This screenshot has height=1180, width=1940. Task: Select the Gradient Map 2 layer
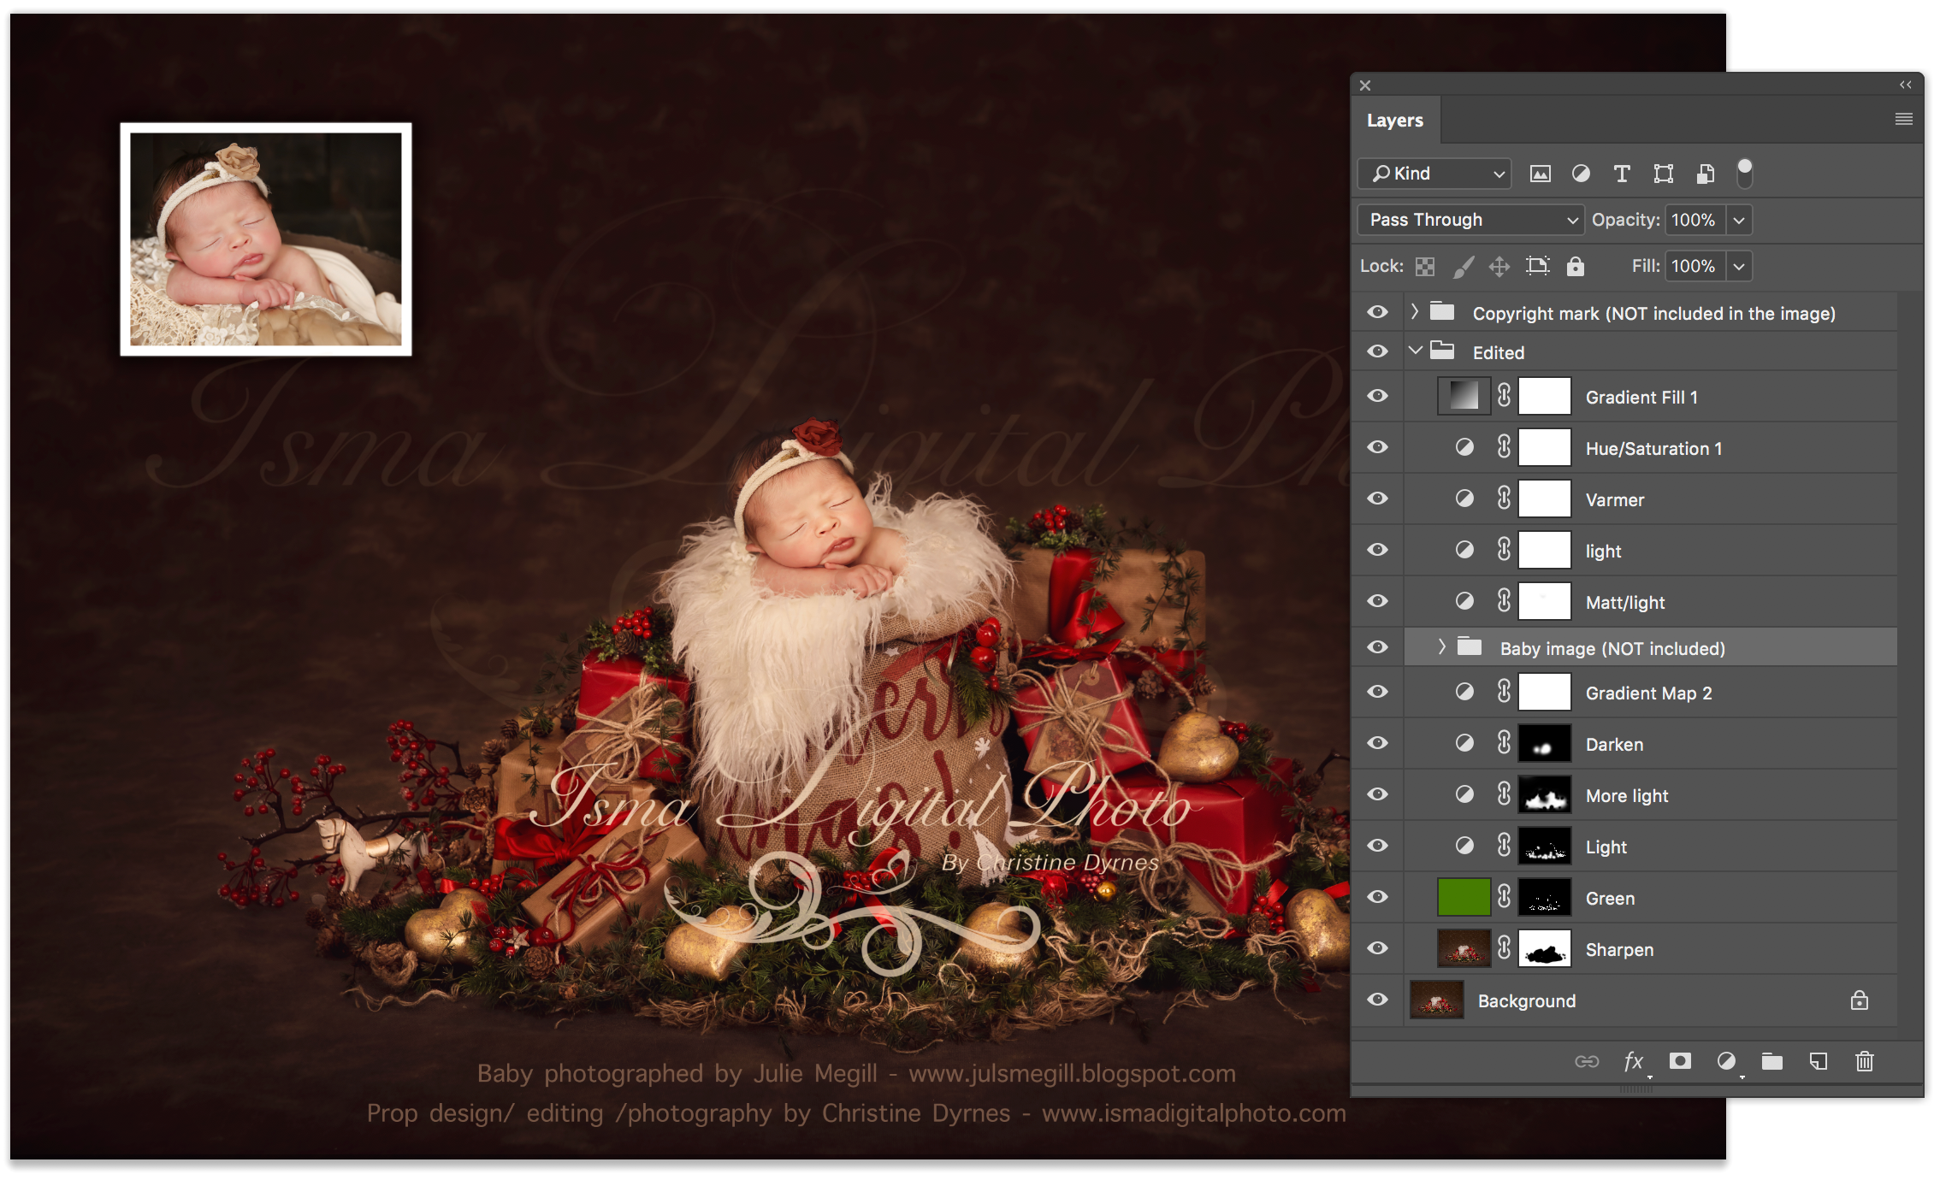pyautogui.click(x=1651, y=692)
